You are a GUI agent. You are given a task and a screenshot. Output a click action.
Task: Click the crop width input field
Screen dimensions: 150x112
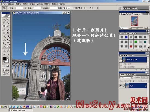coord(19,8)
